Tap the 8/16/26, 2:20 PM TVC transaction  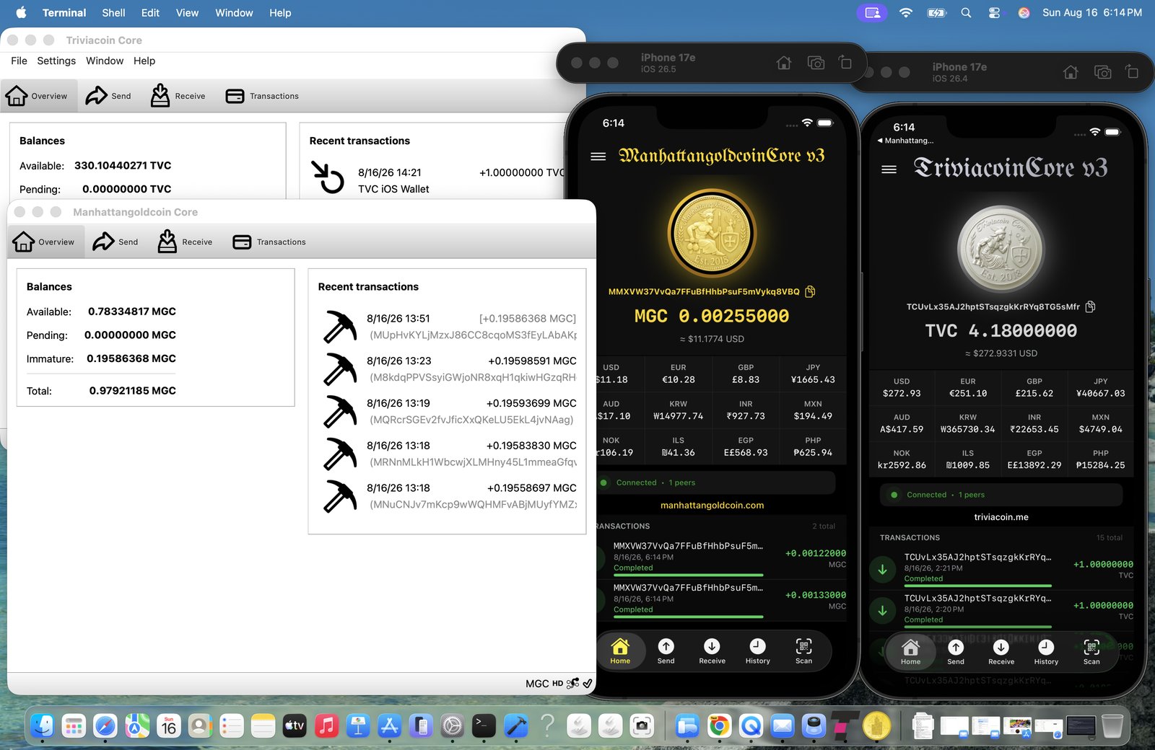coord(1001,610)
